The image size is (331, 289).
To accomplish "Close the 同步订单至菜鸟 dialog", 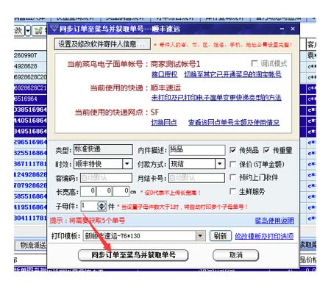I will tap(293, 29).
